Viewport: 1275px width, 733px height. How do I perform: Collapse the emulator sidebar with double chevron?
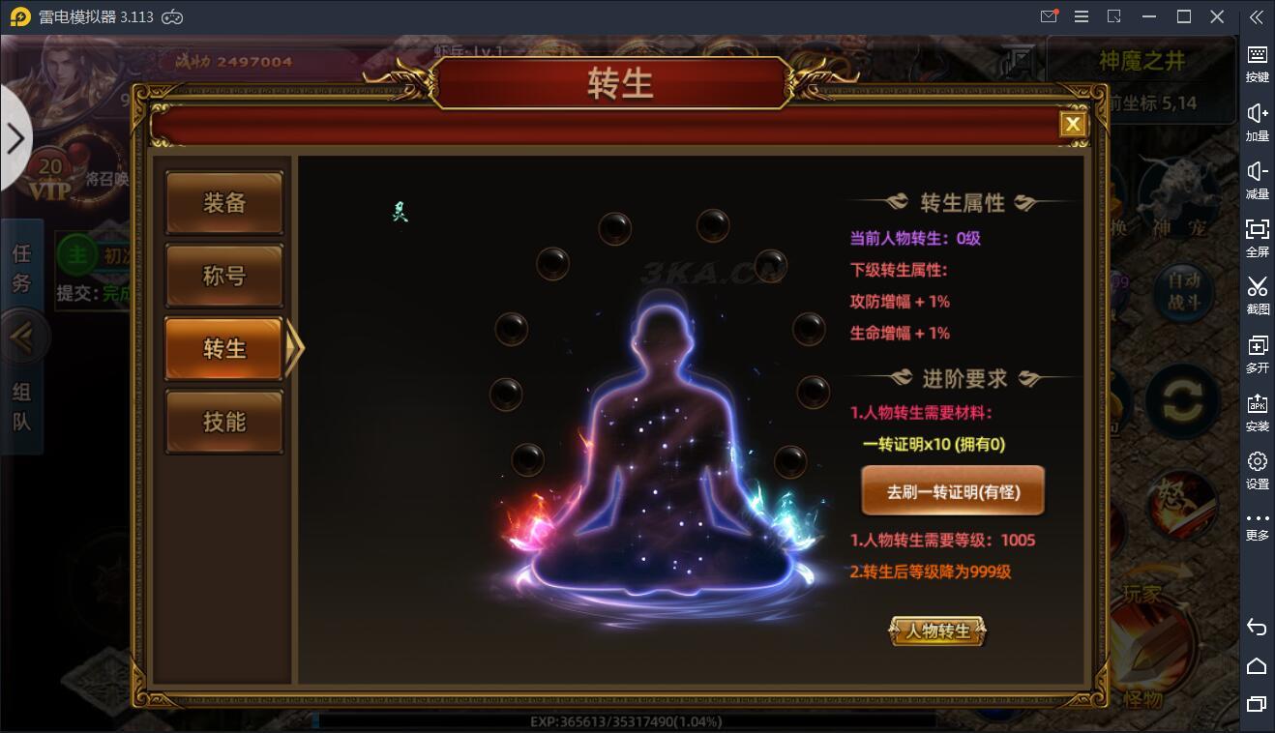[1257, 16]
